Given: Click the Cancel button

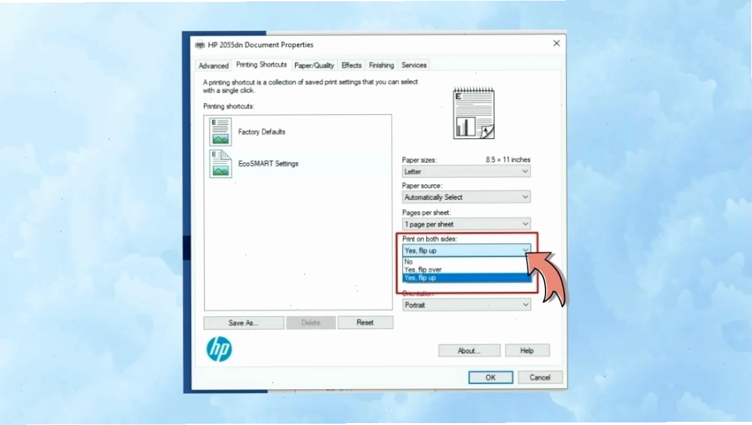Looking at the screenshot, I should 540,377.
